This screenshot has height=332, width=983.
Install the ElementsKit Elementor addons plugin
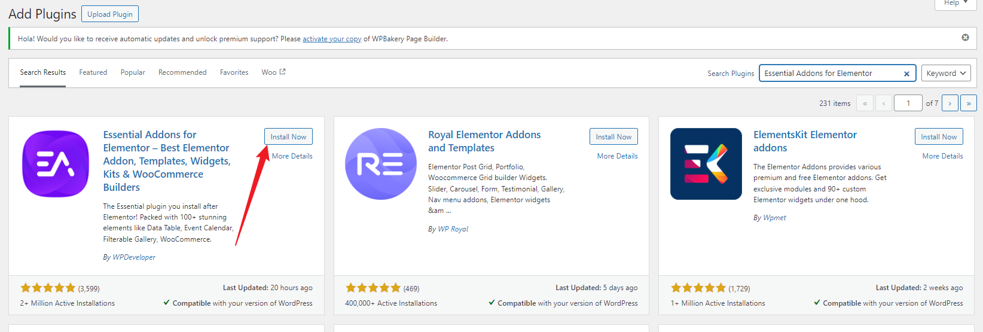(x=938, y=136)
